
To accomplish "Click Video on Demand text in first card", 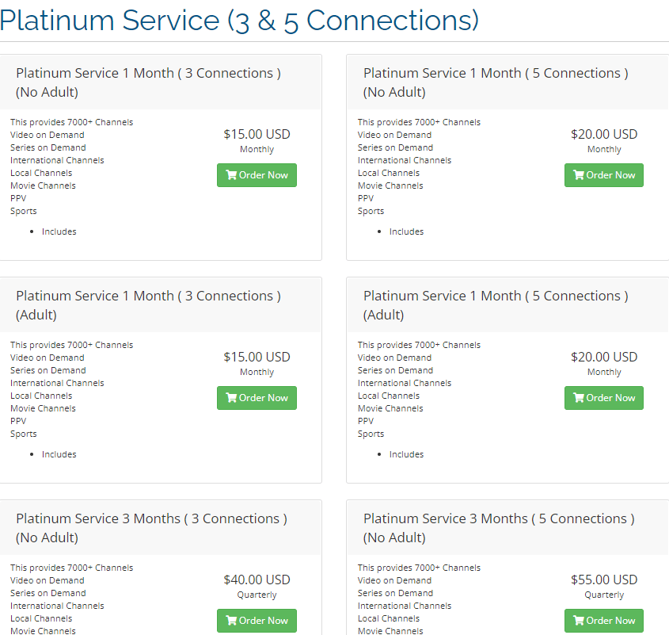I will pos(48,135).
